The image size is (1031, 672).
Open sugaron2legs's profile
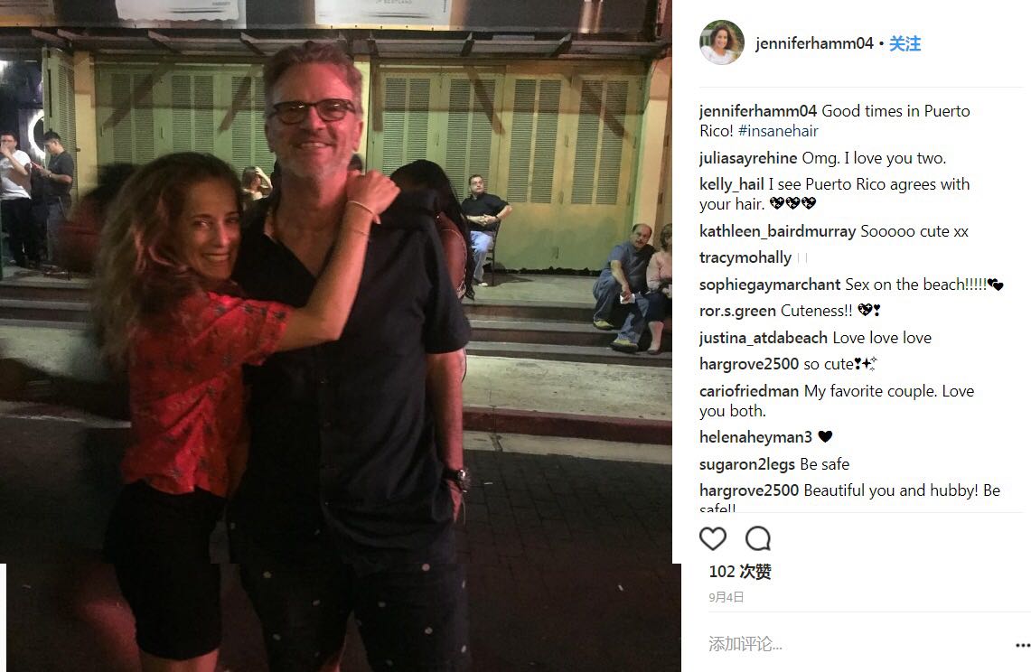pyautogui.click(x=747, y=463)
